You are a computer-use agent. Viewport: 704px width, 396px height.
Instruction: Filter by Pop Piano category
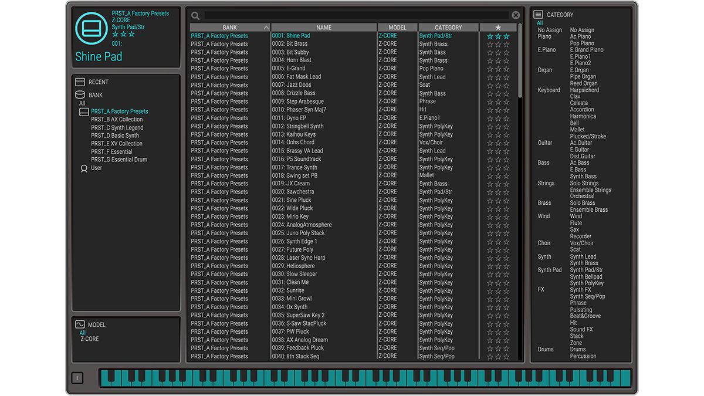[582, 43]
